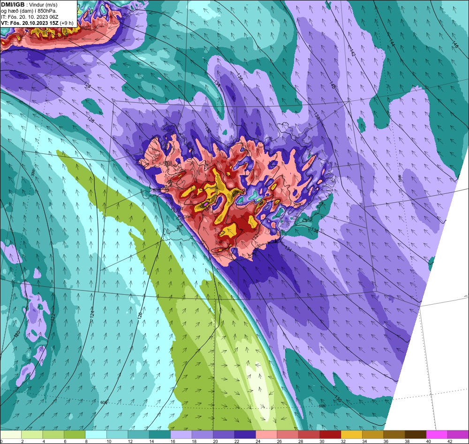The image size is (469, 444).
Task: Select the '122' contour label
Action: (53, 317)
